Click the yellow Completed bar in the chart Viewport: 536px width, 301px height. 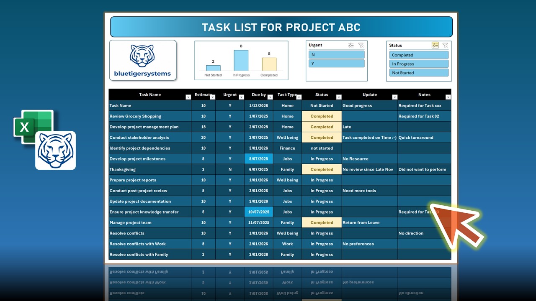[269, 64]
